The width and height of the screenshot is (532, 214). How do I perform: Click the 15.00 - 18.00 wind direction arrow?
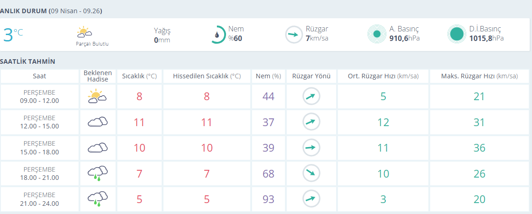(x=311, y=148)
